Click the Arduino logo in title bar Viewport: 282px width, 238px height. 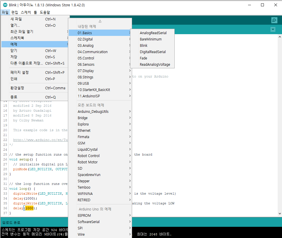[5, 5]
